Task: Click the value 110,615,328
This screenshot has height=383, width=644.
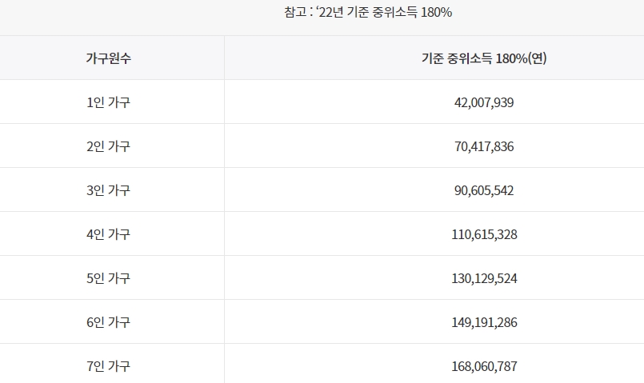Action: 484,234
